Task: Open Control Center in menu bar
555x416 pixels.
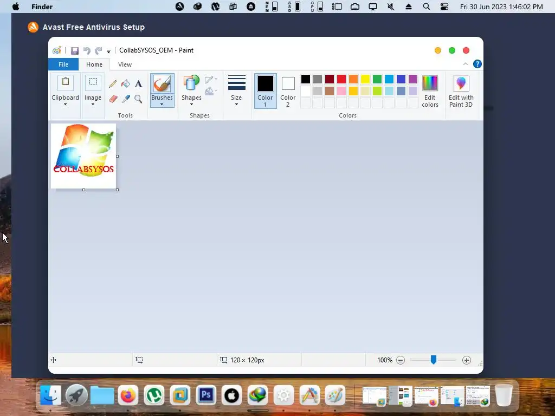Action: click(x=444, y=6)
